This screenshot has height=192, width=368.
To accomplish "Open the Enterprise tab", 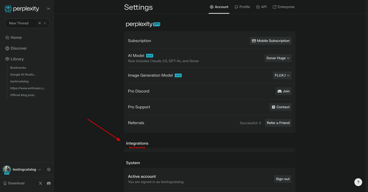I will (283, 7).
